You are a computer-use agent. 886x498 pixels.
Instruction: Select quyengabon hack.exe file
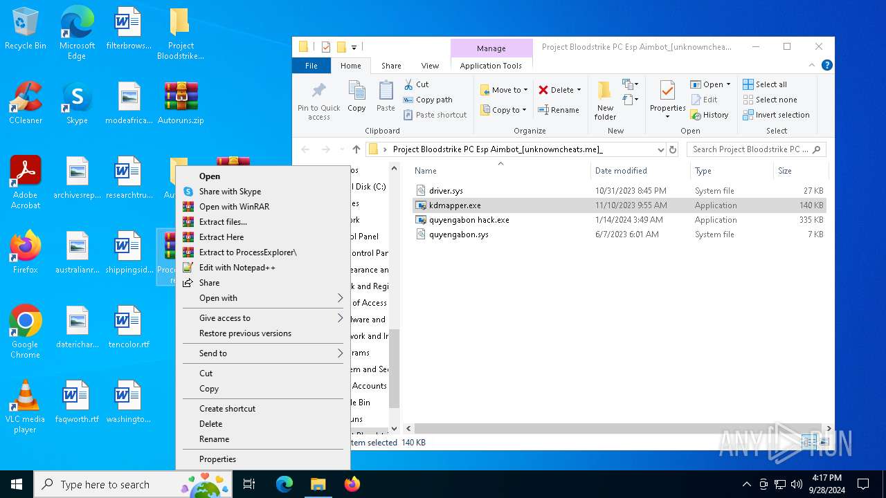619,220
